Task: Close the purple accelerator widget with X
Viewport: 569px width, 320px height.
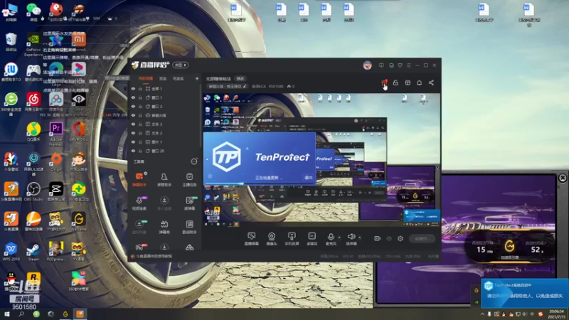Action: (x=563, y=178)
